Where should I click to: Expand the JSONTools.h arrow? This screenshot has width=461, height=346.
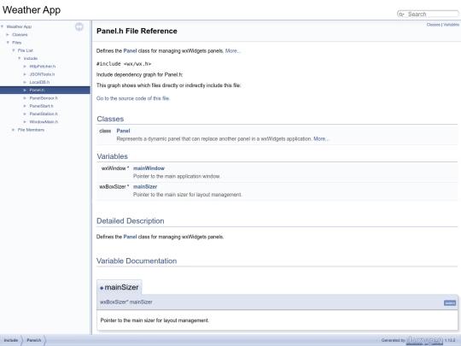click(x=25, y=74)
